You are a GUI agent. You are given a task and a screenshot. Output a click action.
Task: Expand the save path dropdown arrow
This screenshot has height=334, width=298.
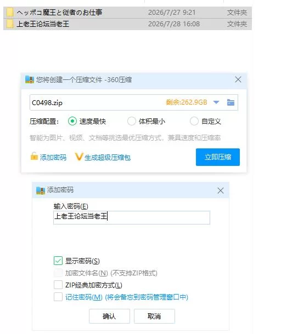[x=216, y=102]
